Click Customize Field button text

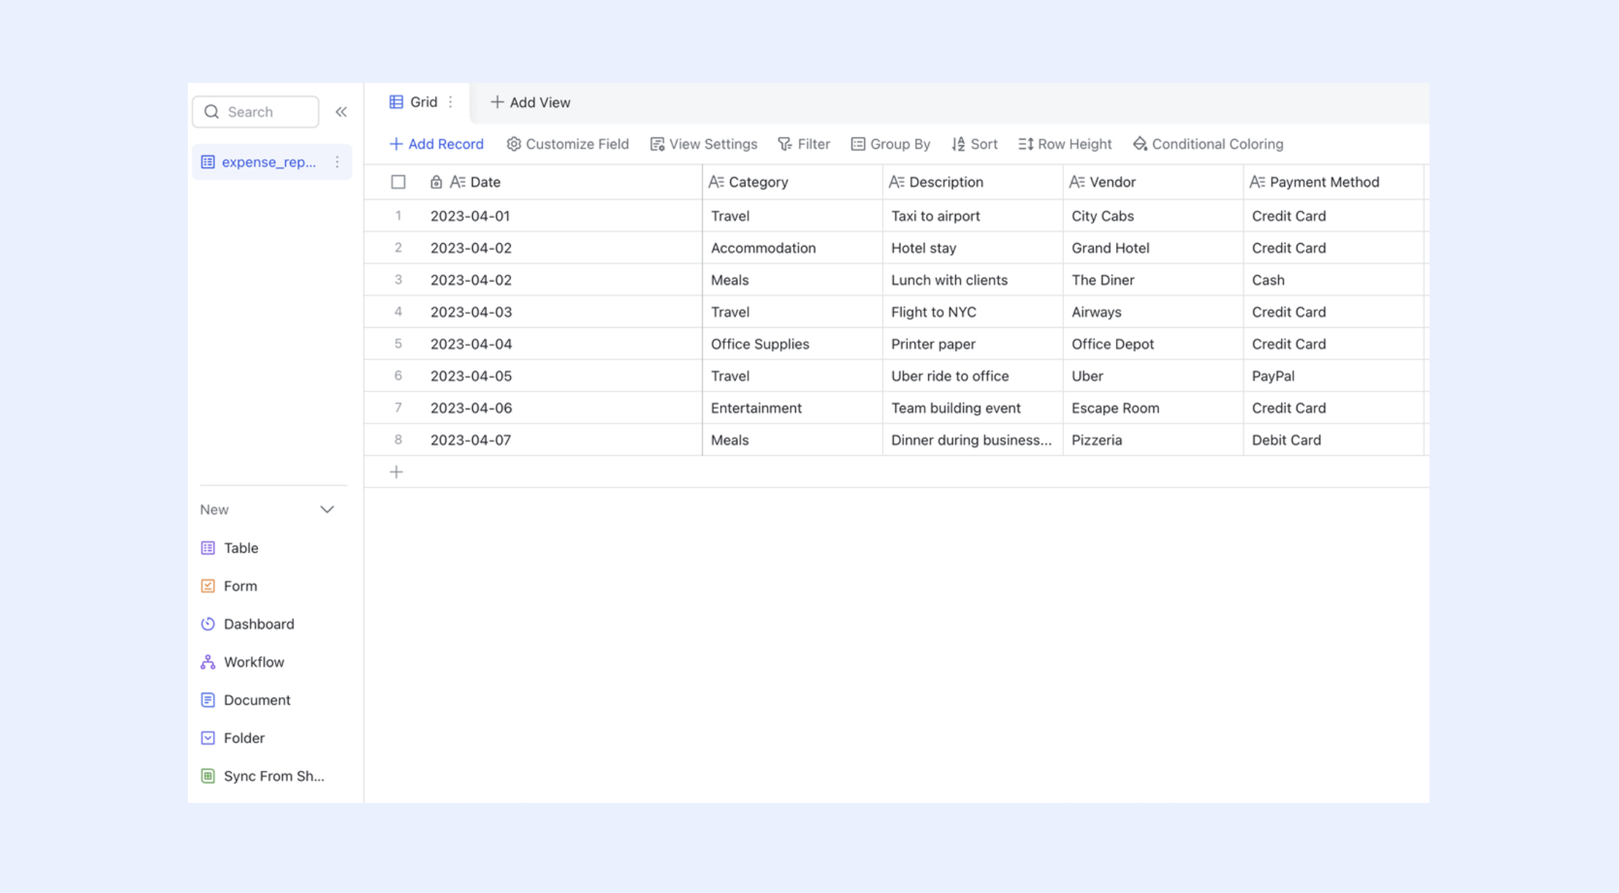(x=577, y=144)
